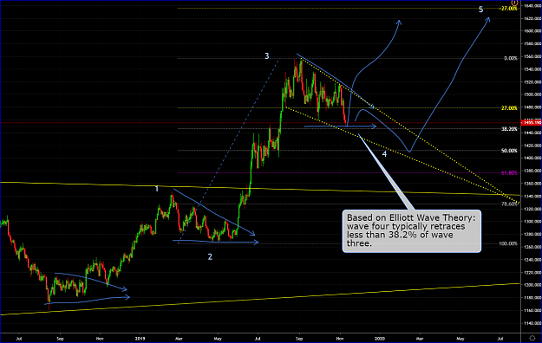Click 1300.000 on the price scale
542x343 pixels.
click(532, 222)
